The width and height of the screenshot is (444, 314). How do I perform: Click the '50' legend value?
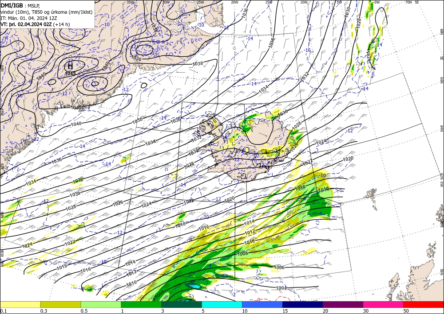407,311
